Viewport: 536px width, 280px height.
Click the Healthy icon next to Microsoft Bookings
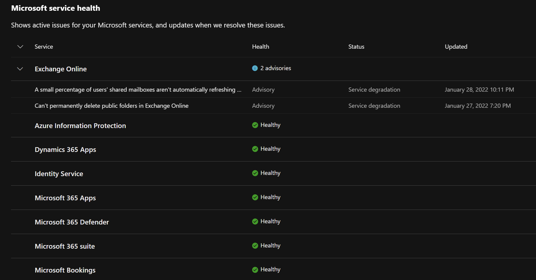pyautogui.click(x=255, y=269)
